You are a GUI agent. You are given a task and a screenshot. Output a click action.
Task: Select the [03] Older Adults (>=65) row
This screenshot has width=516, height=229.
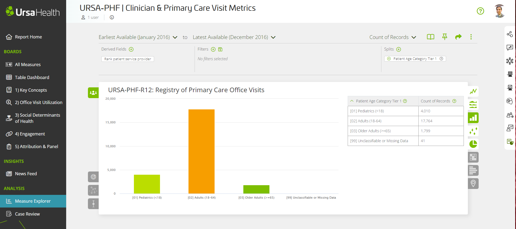405,131
